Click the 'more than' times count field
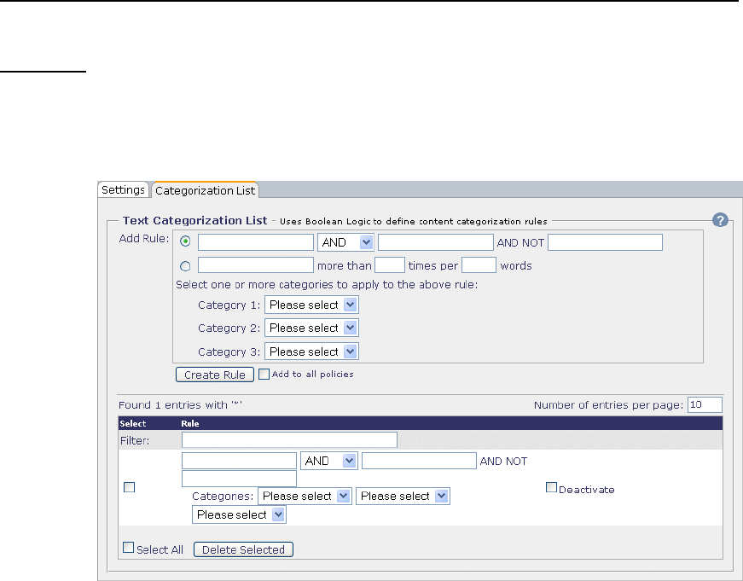This screenshot has width=743, height=581. [x=390, y=265]
